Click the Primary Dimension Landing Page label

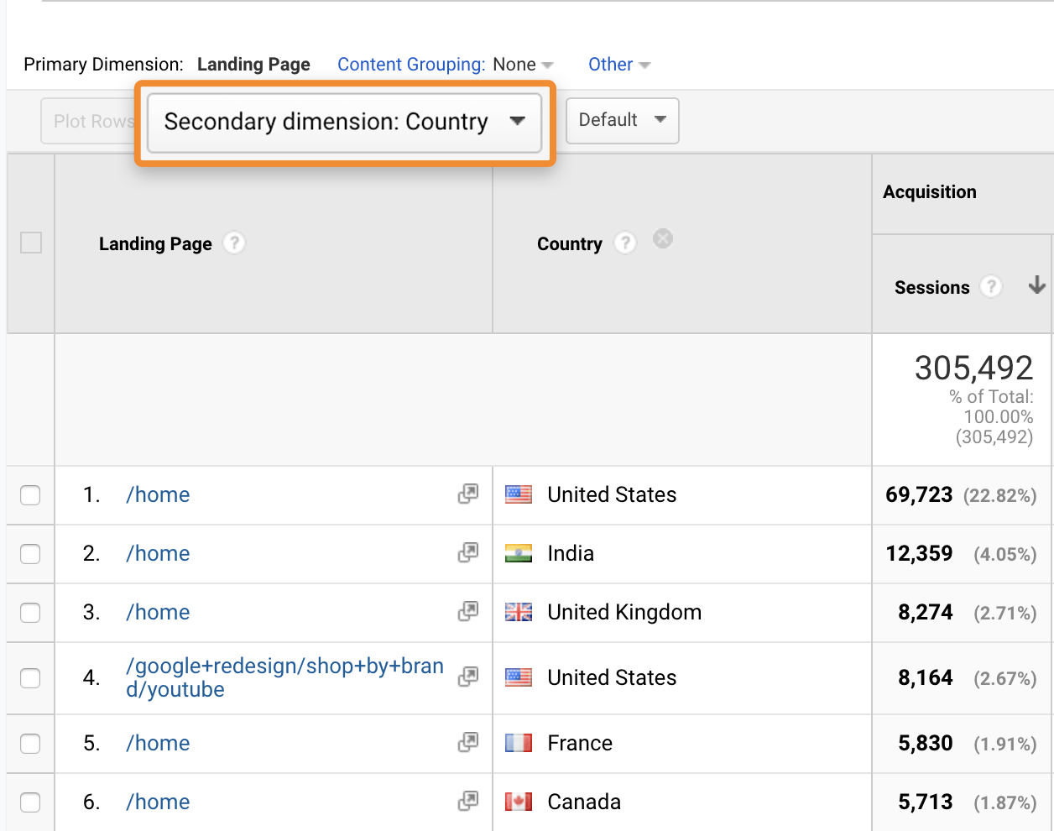(x=253, y=64)
